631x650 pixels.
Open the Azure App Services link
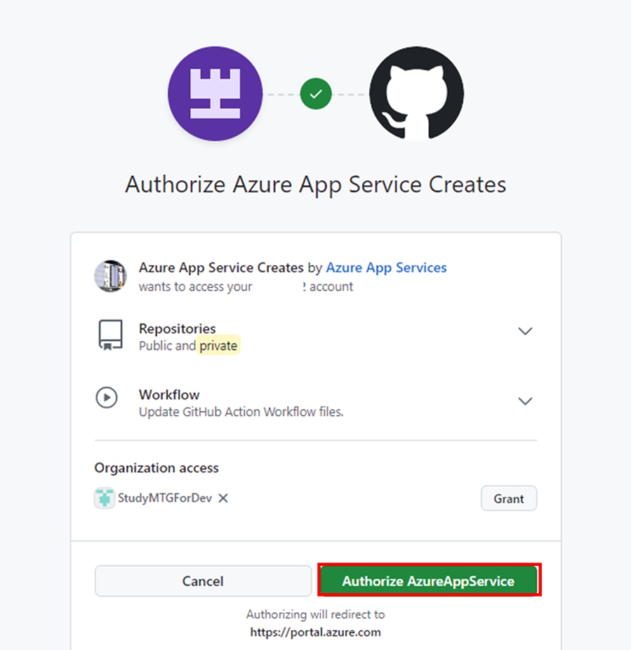point(386,268)
